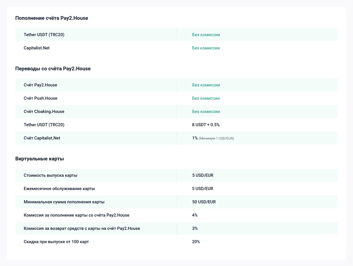Click the '1%' fee for Счёт Capitalist.Net
The image size is (353, 266).
point(195,138)
